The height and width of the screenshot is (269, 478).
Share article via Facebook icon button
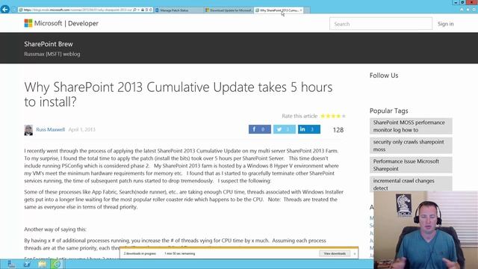coord(260,129)
